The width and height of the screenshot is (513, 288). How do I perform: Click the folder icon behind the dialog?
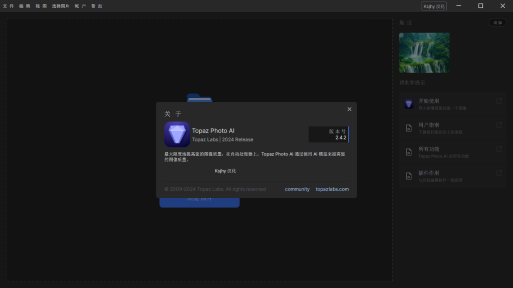(x=199, y=97)
